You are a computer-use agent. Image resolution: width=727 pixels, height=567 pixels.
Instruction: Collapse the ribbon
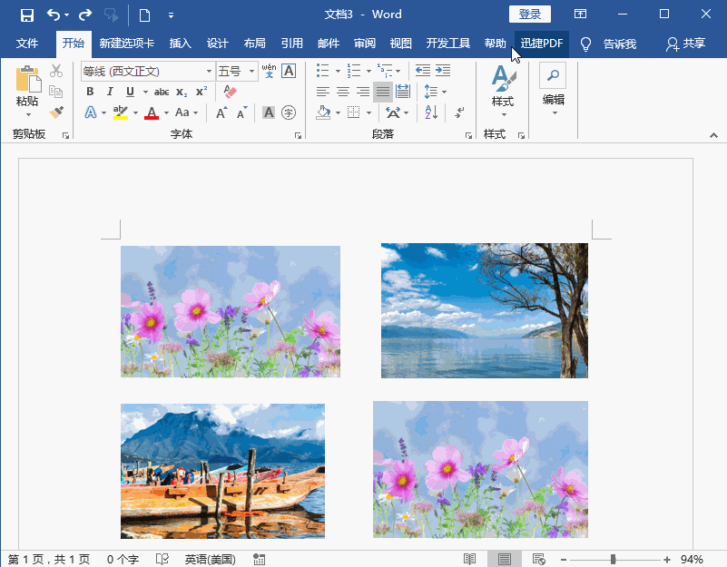coord(713,135)
